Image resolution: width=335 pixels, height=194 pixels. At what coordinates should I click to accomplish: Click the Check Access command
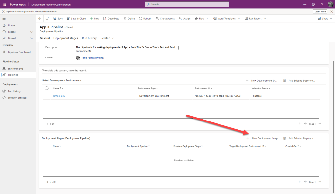coord(165,19)
